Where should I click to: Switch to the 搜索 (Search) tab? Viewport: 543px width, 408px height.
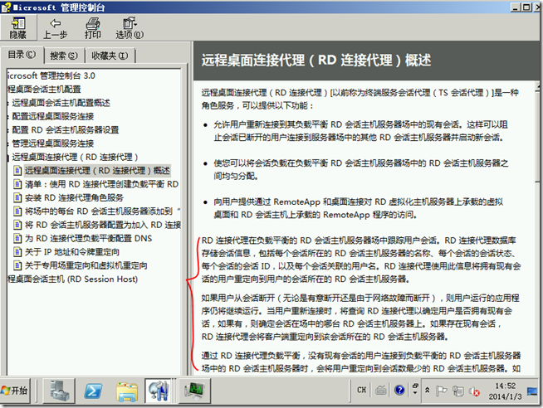pyautogui.click(x=64, y=56)
